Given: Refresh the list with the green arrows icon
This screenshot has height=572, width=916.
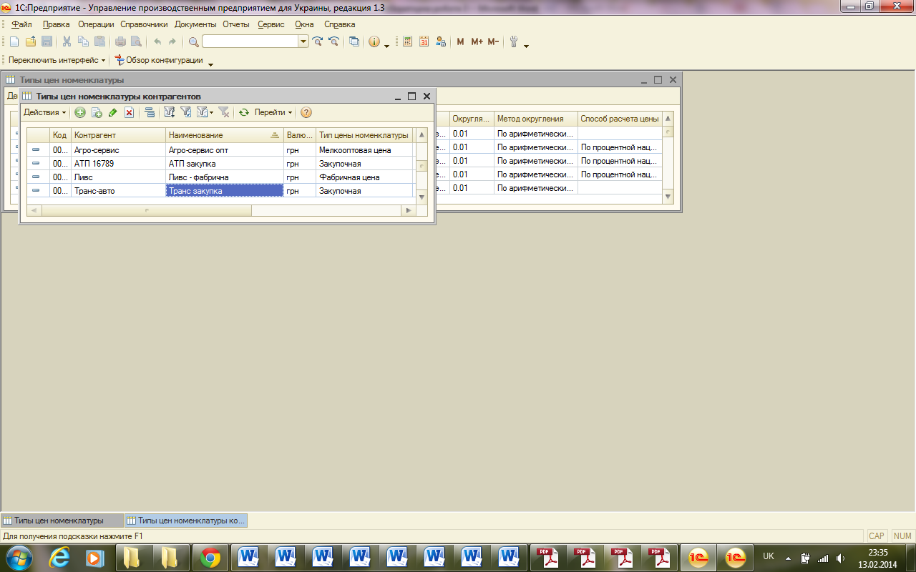Looking at the screenshot, I should coord(244,112).
